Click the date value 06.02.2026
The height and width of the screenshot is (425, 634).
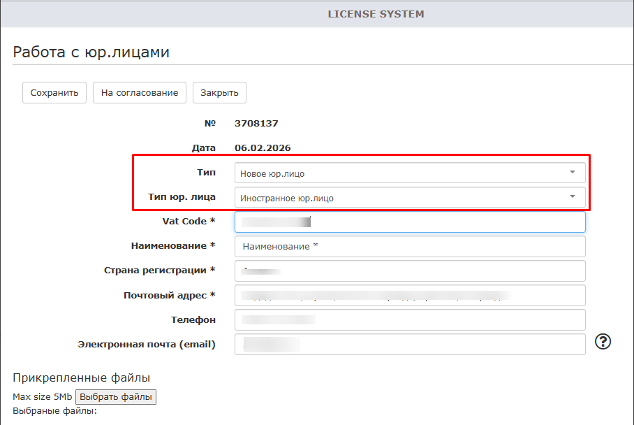click(x=263, y=148)
